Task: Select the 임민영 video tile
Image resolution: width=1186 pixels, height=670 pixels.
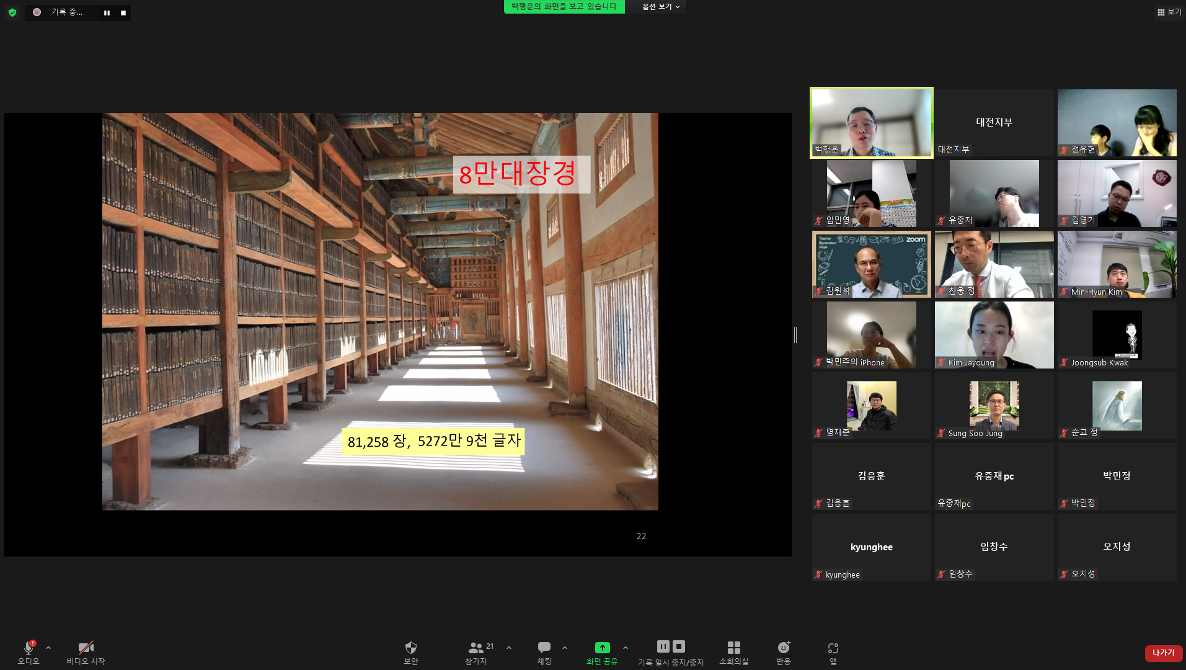Action: pos(872,194)
